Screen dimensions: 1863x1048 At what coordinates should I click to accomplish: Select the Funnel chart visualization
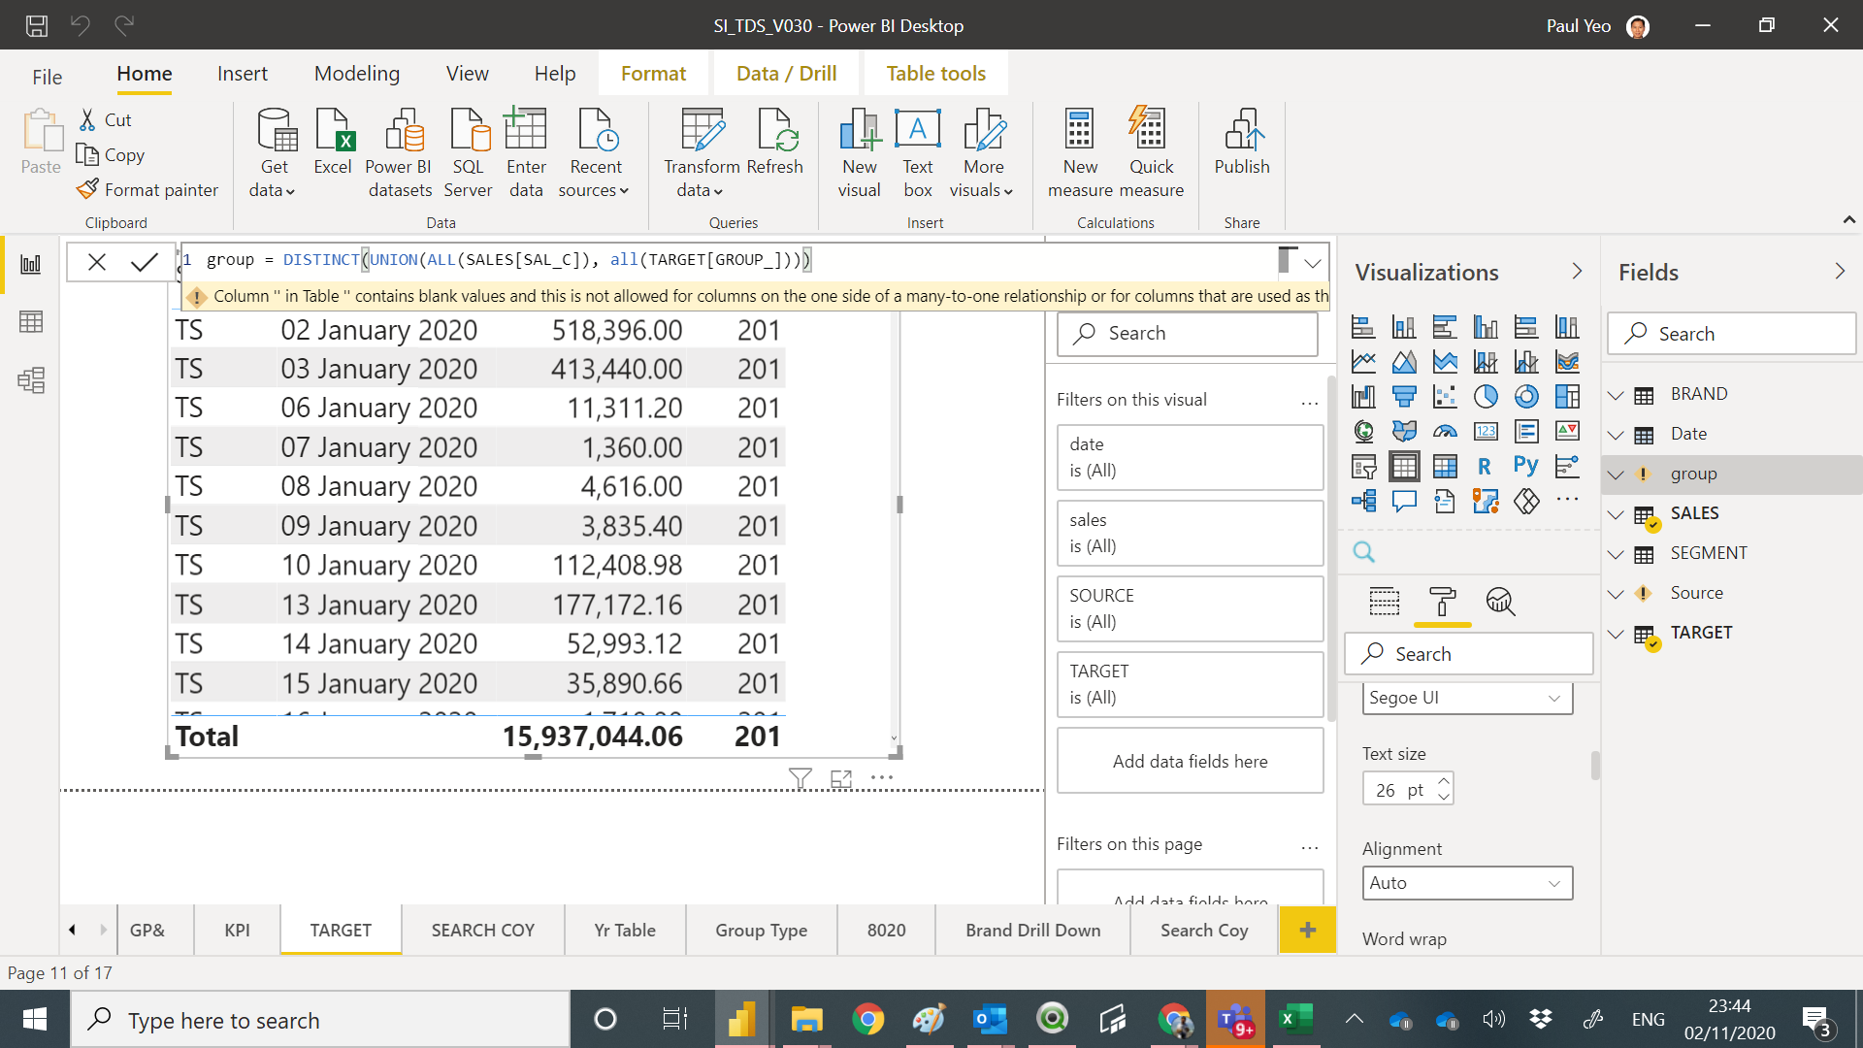click(x=1404, y=396)
